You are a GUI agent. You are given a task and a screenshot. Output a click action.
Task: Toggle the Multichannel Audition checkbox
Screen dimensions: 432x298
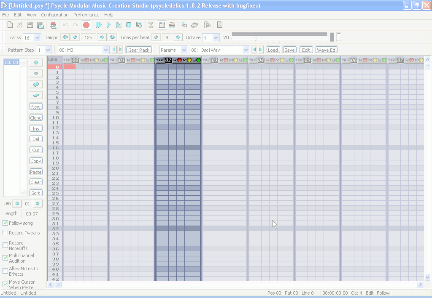(5, 258)
